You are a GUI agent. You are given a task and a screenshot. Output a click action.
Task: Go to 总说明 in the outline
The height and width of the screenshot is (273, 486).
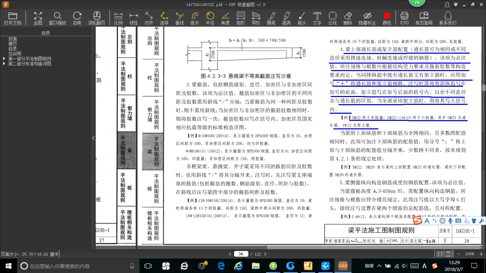point(15,54)
